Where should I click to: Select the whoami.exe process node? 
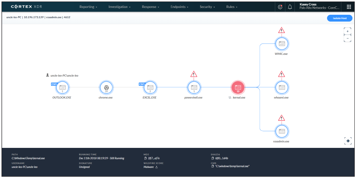[x=282, y=87]
